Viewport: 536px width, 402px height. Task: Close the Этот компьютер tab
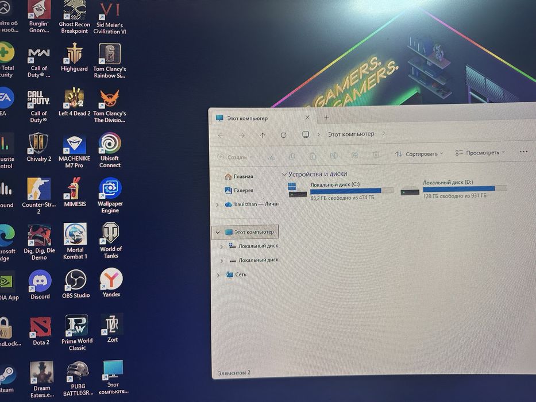[307, 117]
